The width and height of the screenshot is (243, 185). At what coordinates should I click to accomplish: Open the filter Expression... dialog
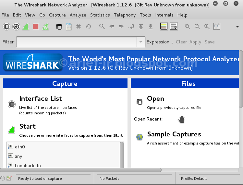pos(160,42)
